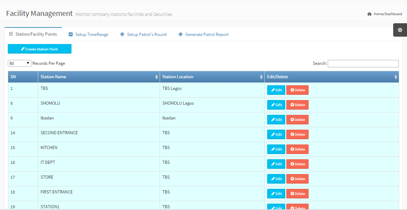
Task: Sort by Station Location column arrows
Action: [x=261, y=77]
